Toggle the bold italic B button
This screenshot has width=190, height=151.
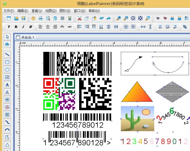click(31, 27)
